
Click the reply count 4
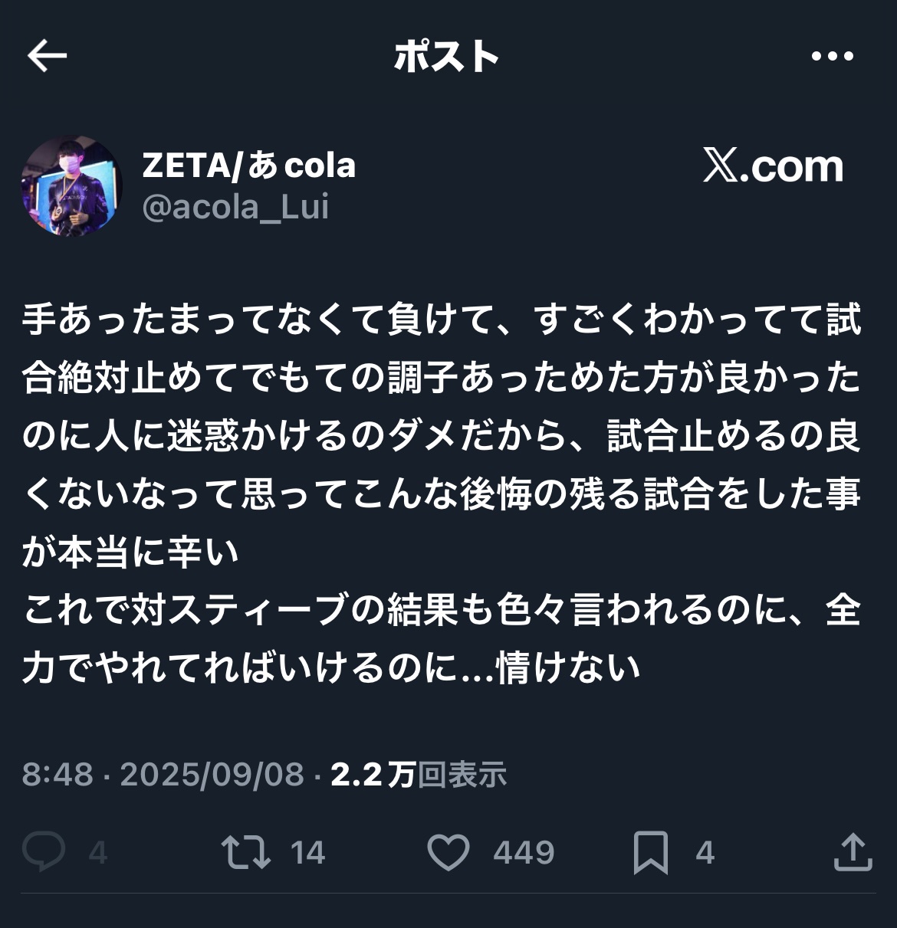click(x=97, y=853)
